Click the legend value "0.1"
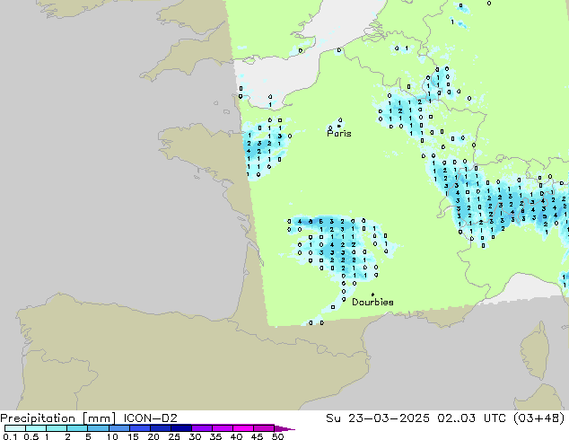 (x=10, y=436)
